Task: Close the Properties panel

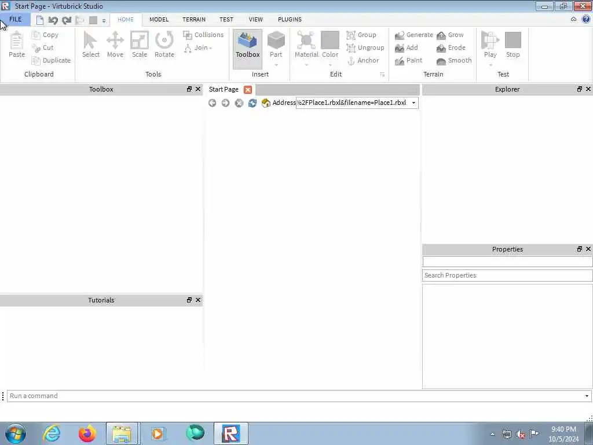Action: pos(588,249)
